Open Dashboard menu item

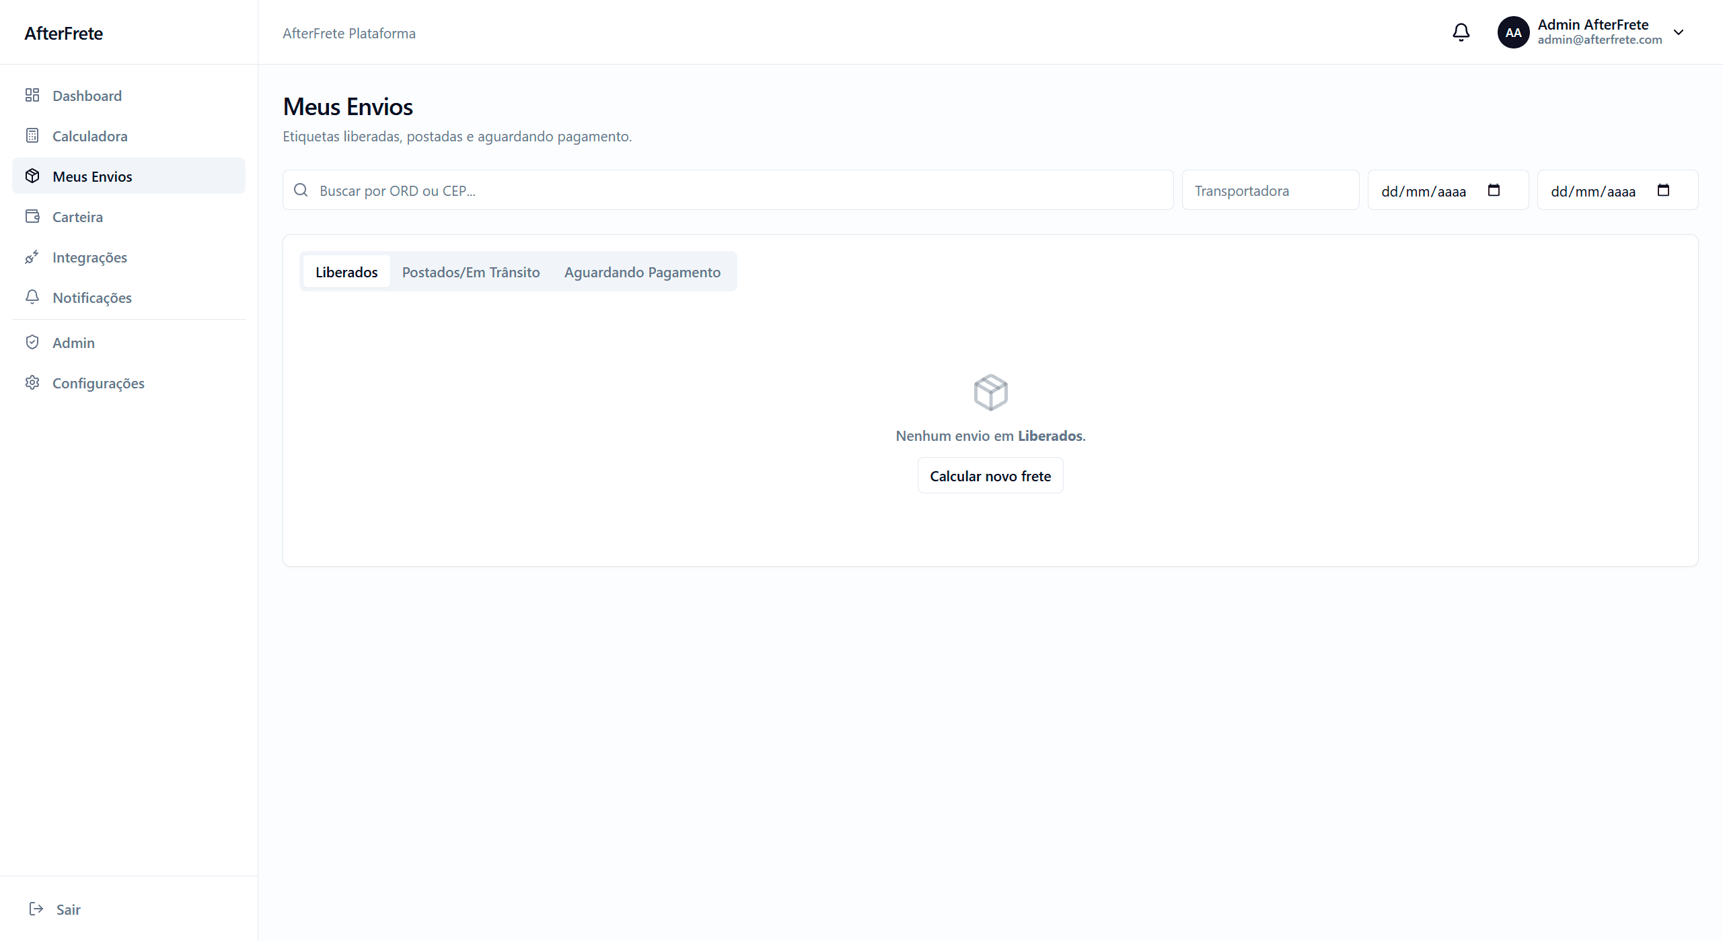(x=129, y=96)
